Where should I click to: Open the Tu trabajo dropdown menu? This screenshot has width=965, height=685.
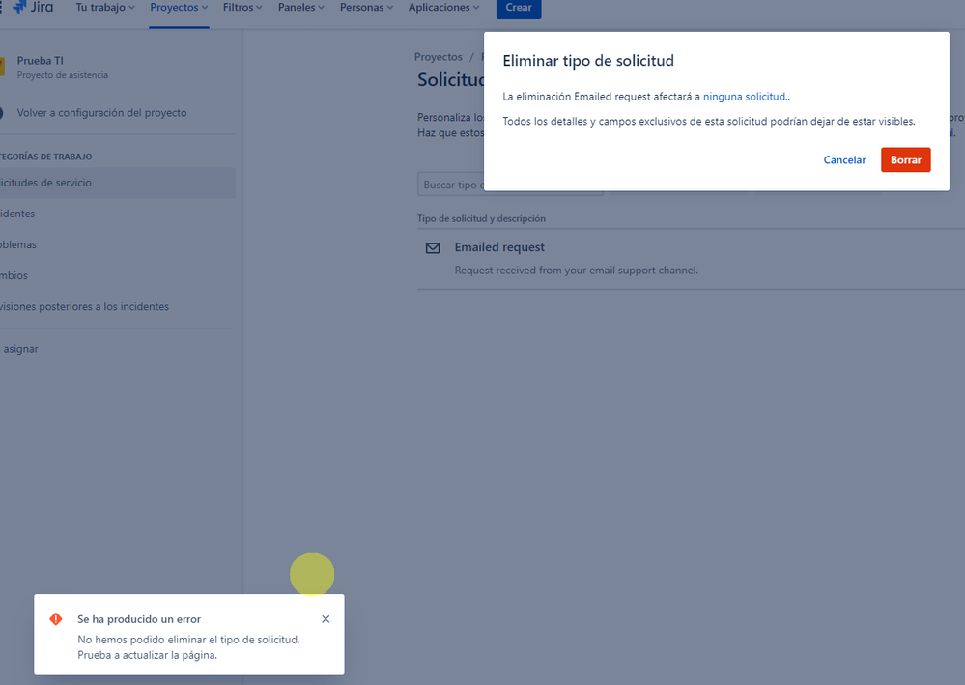click(x=105, y=8)
